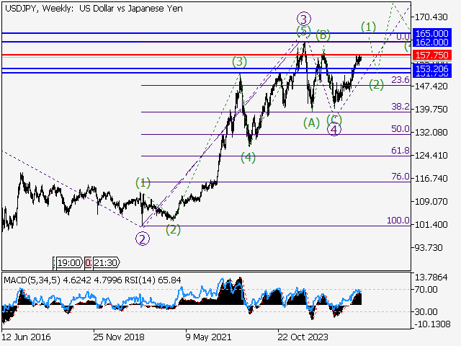
Task: Select the circled purple wave 2 marker
Action: 143,239
